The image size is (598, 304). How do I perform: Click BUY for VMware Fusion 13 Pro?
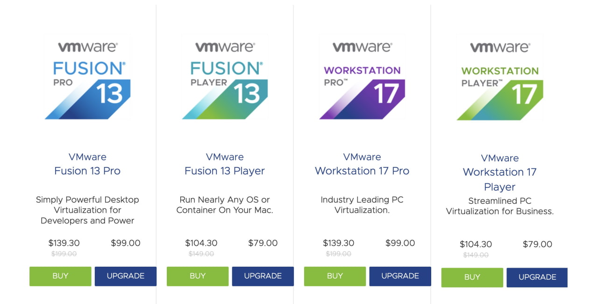coord(60,276)
